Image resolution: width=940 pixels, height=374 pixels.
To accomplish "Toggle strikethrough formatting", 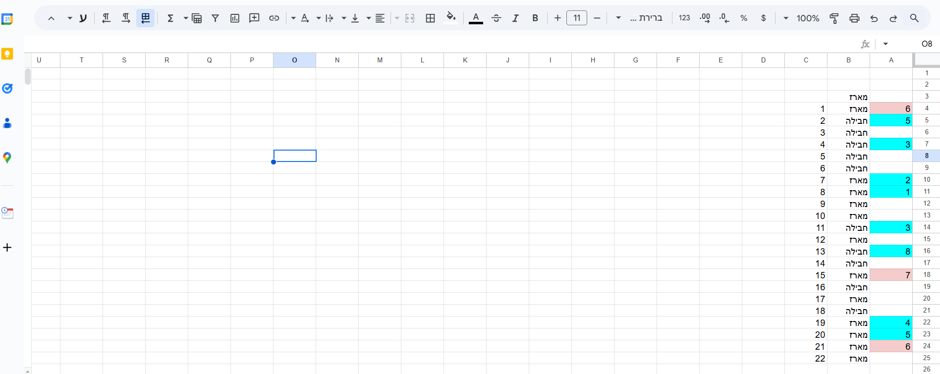I will 496,18.
